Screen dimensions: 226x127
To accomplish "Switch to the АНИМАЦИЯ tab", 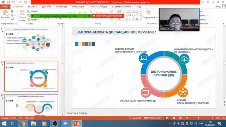I will coord(78,7).
